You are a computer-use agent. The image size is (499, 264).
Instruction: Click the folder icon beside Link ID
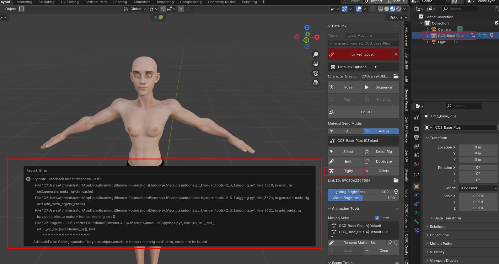click(396, 180)
